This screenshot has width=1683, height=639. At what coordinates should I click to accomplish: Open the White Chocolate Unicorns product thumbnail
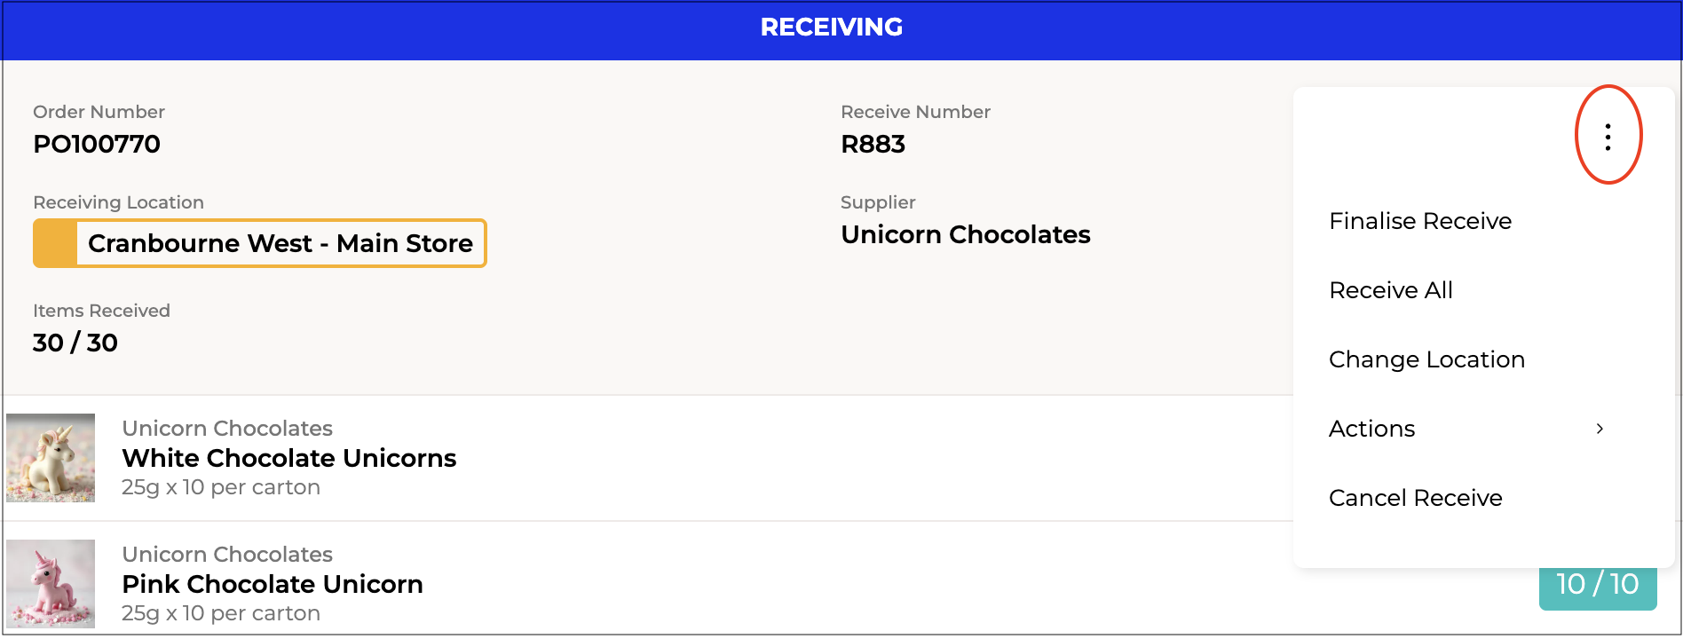click(x=51, y=458)
